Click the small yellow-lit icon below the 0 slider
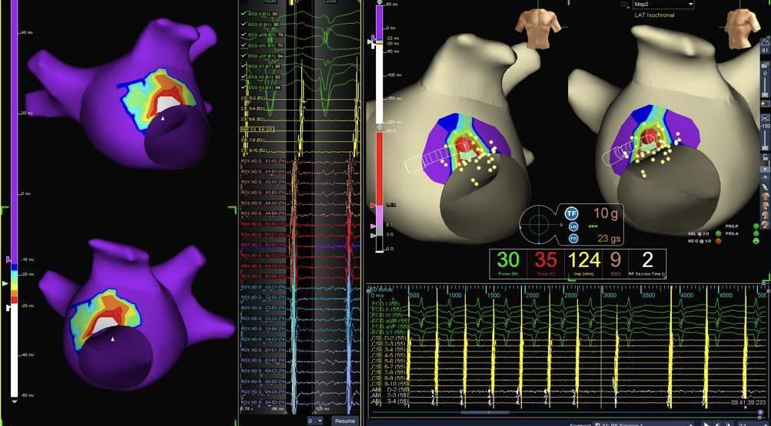771x426 pixels. [765, 104]
